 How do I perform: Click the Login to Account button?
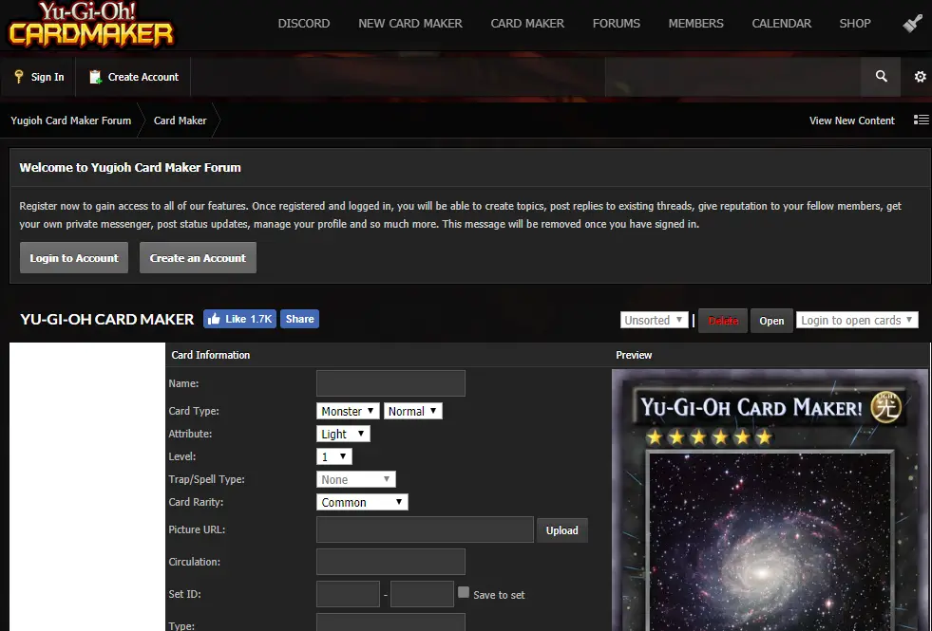74,258
